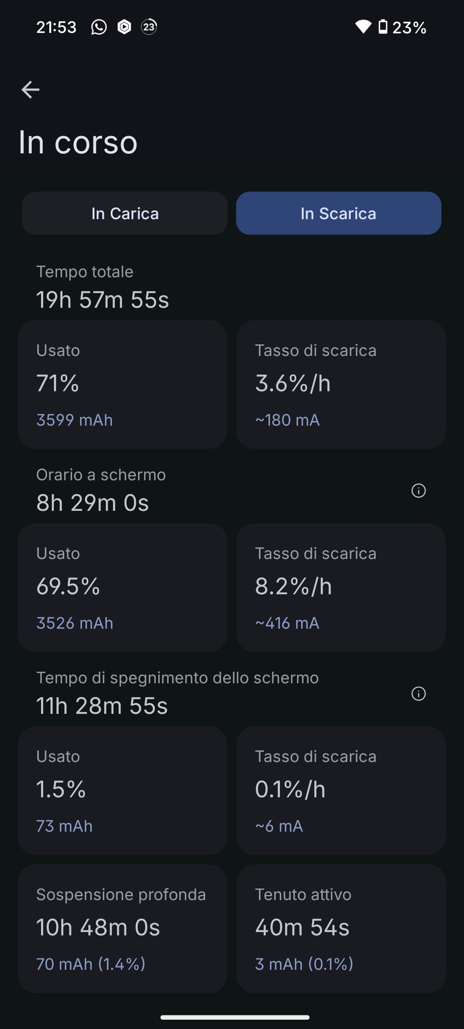Open the Sospensione profonda card

(122, 928)
